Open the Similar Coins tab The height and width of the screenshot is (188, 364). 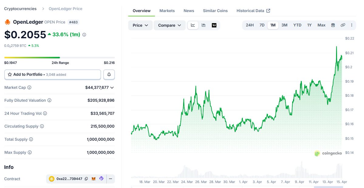(x=215, y=11)
